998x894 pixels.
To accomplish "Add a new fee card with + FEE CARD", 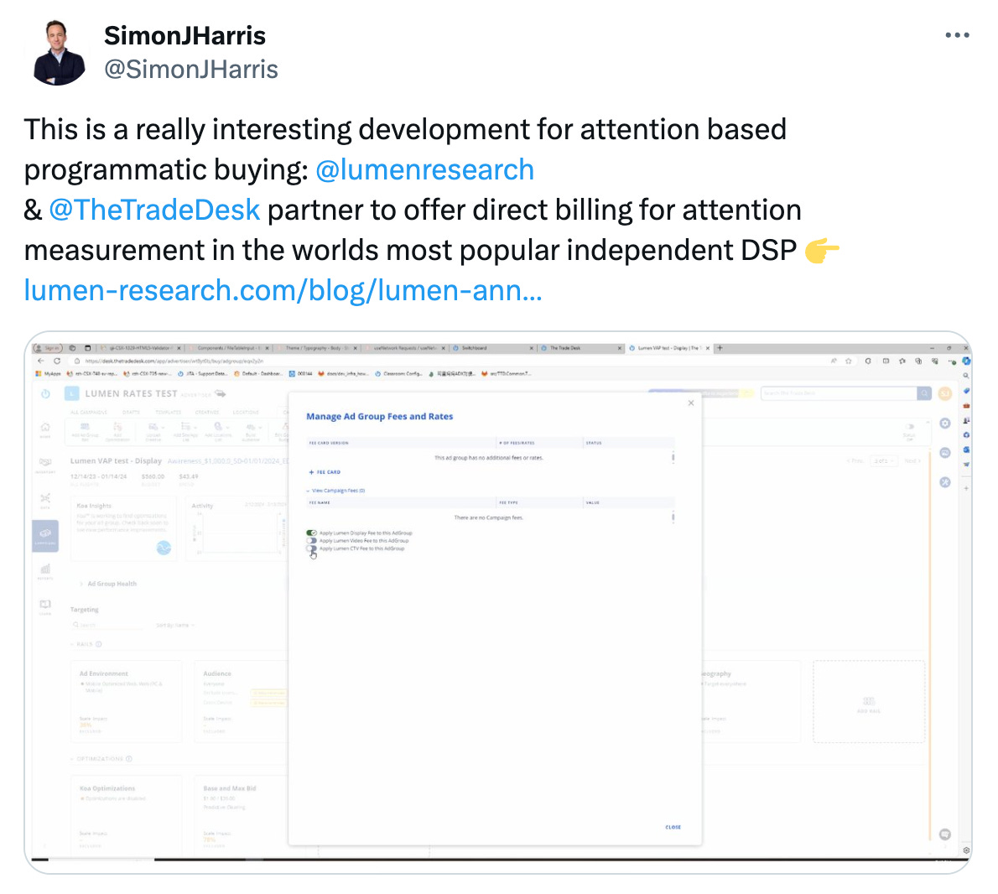I will pos(325,472).
